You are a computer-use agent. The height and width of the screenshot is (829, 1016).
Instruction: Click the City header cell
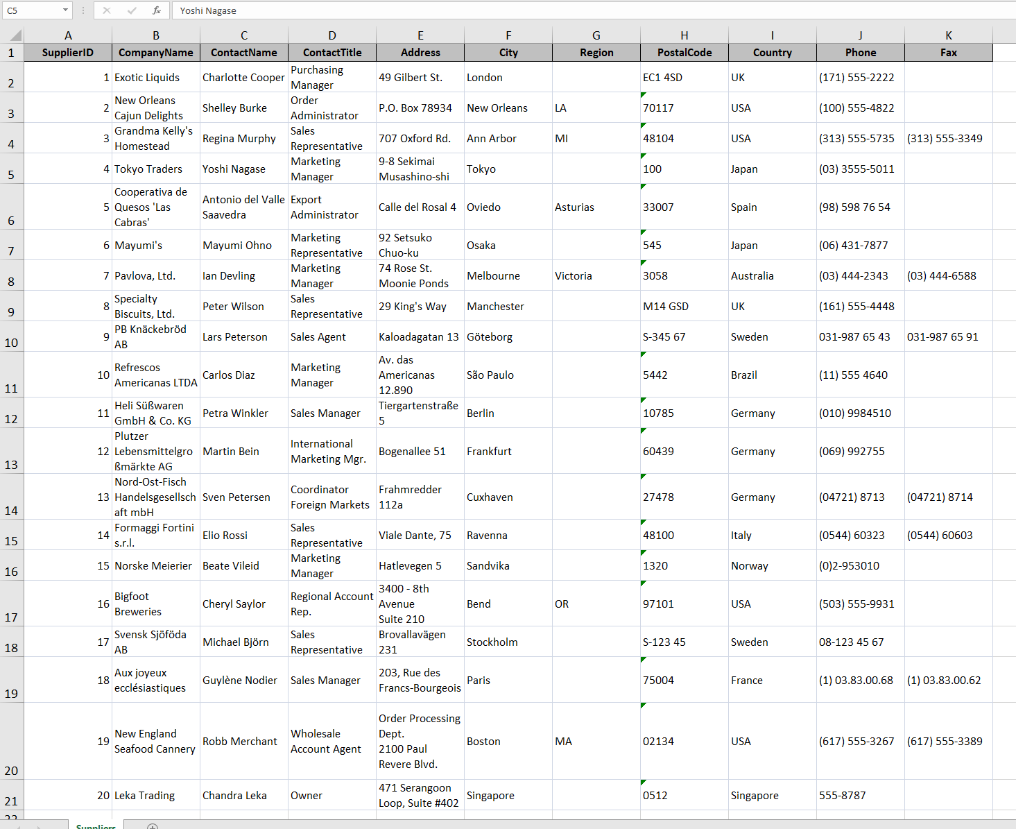pyautogui.click(x=508, y=53)
